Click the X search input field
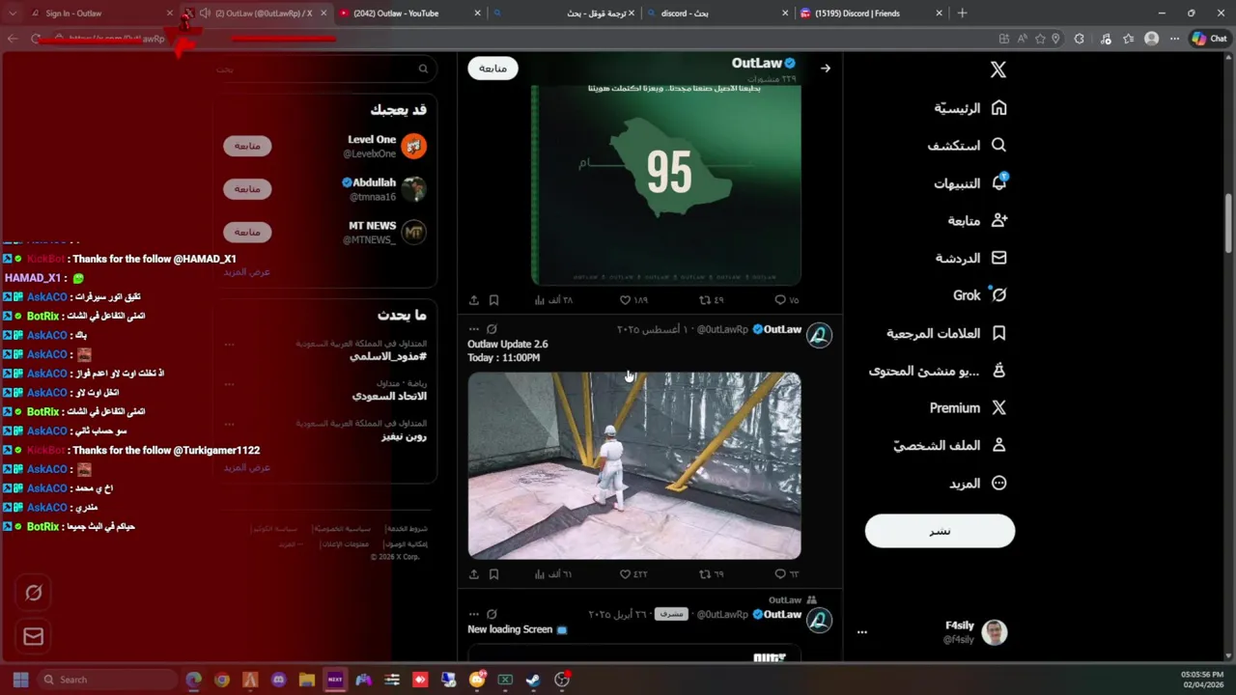The width and height of the screenshot is (1236, 695). (x=323, y=69)
